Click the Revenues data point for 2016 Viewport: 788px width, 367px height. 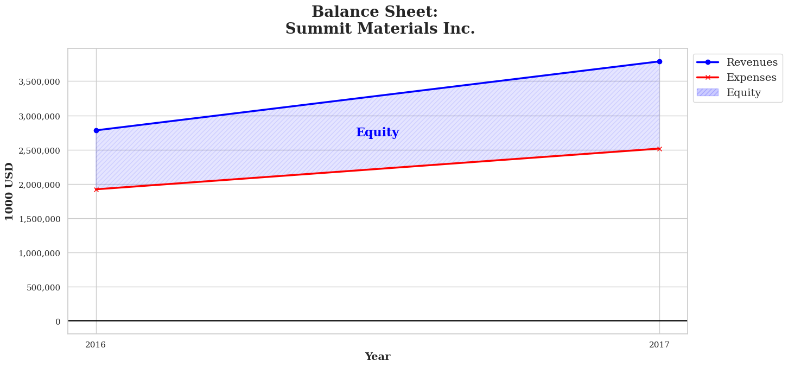[96, 130]
